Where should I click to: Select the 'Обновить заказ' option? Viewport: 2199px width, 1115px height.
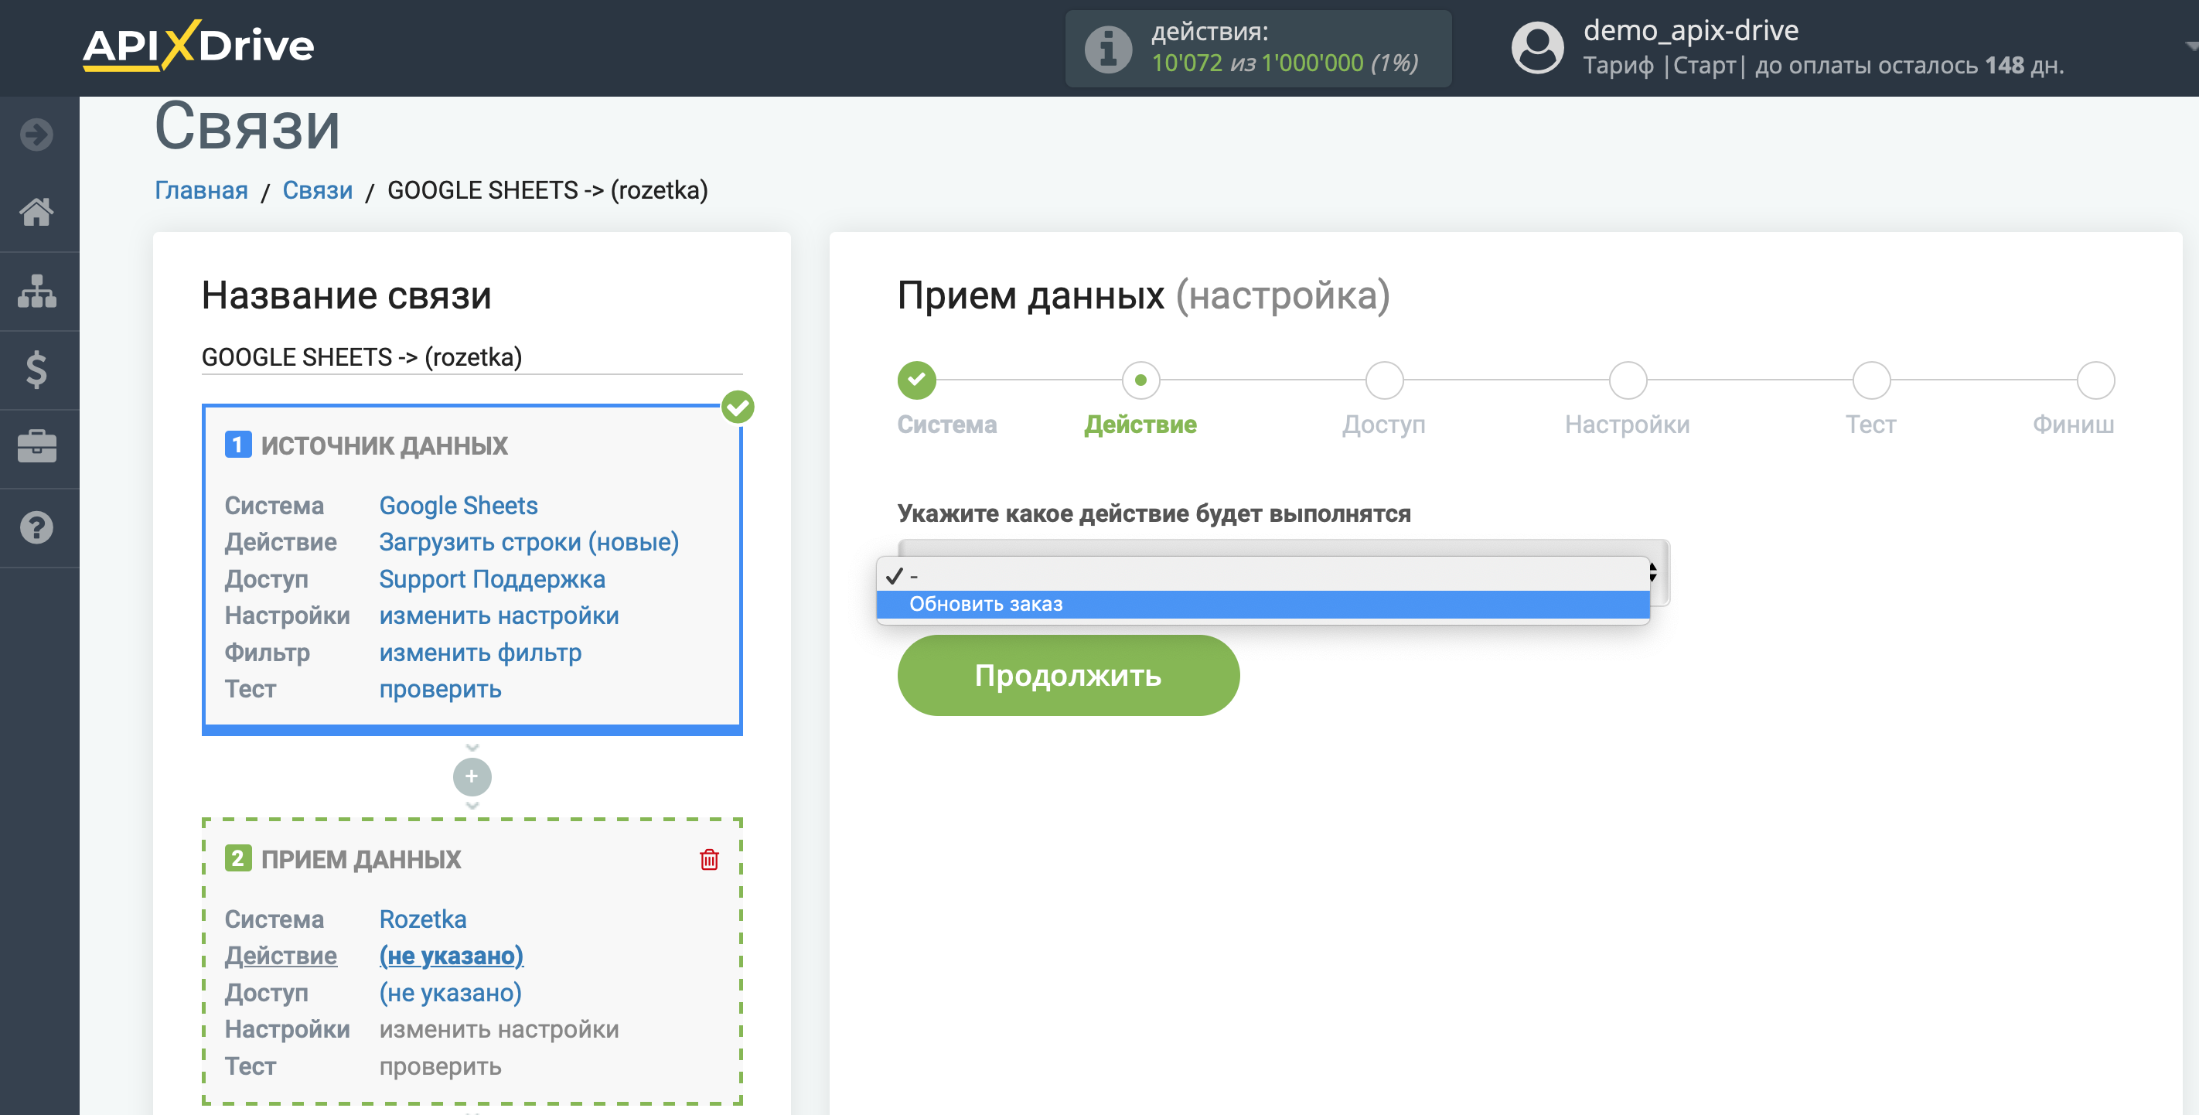coord(1263,605)
